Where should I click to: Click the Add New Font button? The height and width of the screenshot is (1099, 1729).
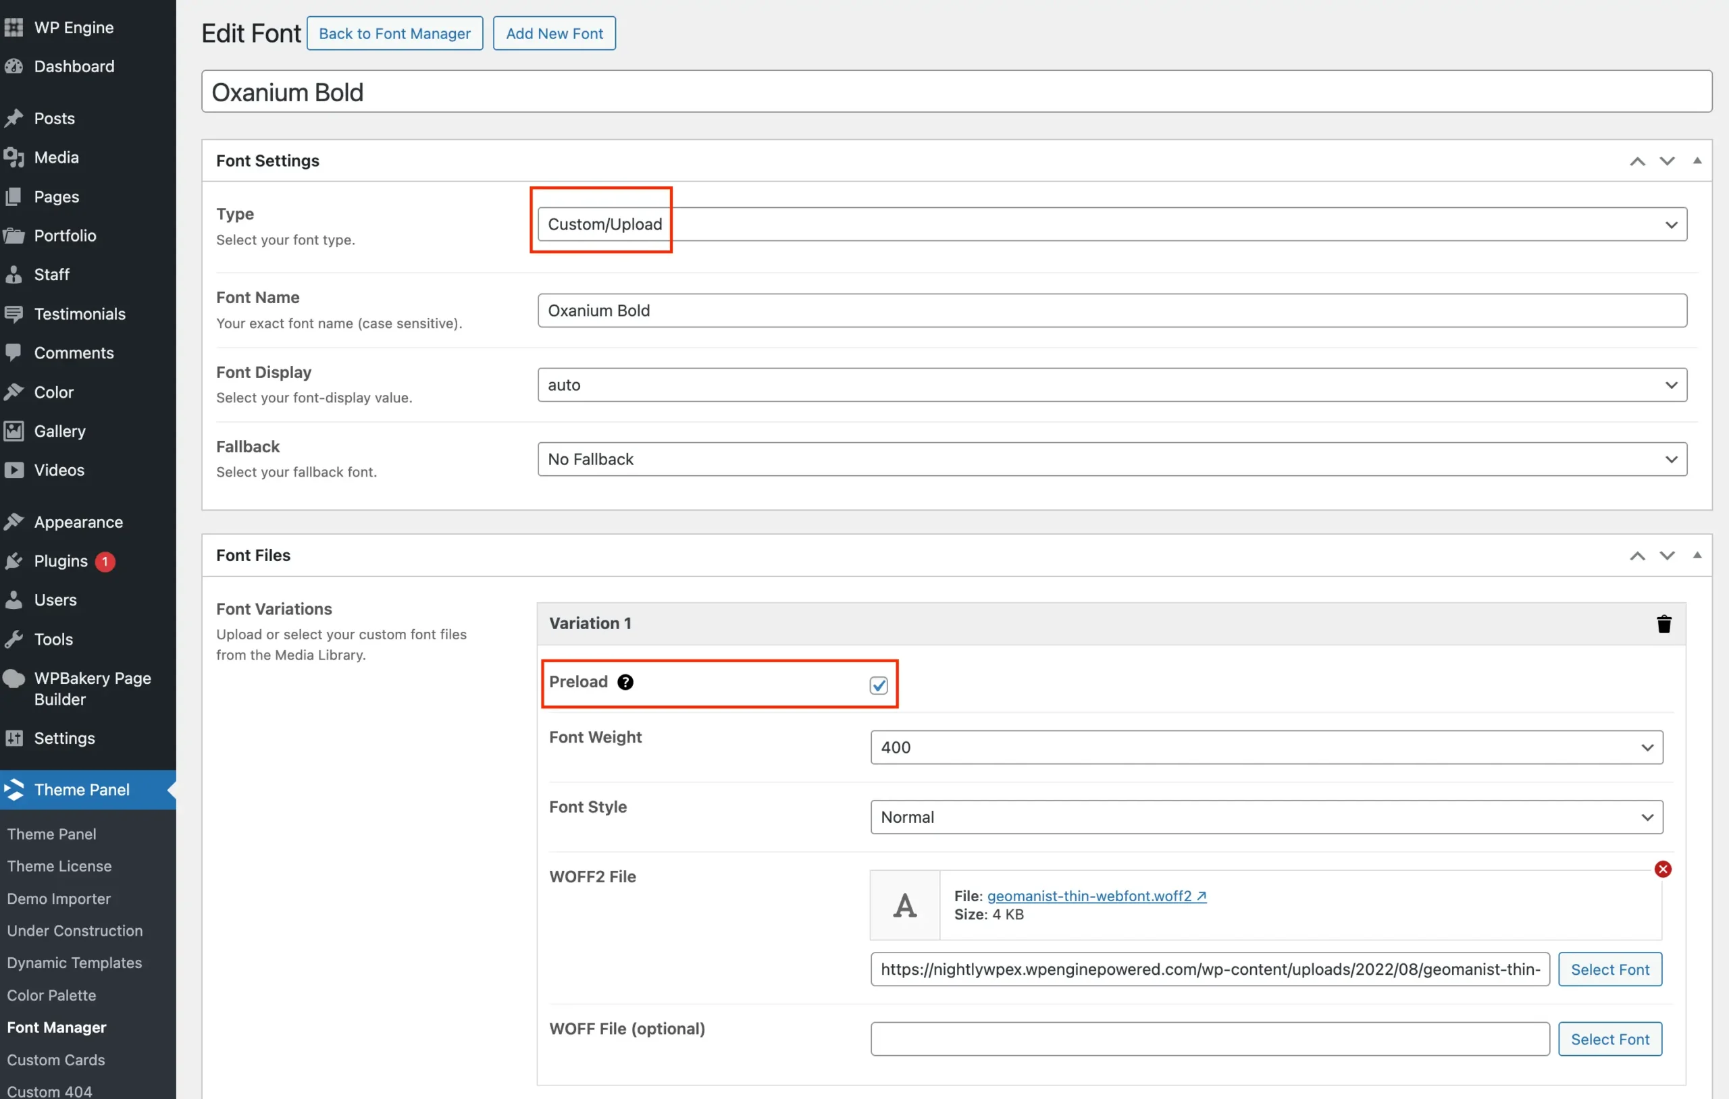tap(554, 33)
